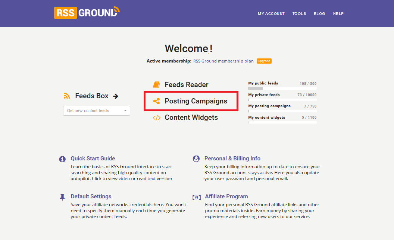The height and width of the screenshot is (240, 394).
Task: Click the My posting campaigns progress bar
Action: click(x=282, y=111)
